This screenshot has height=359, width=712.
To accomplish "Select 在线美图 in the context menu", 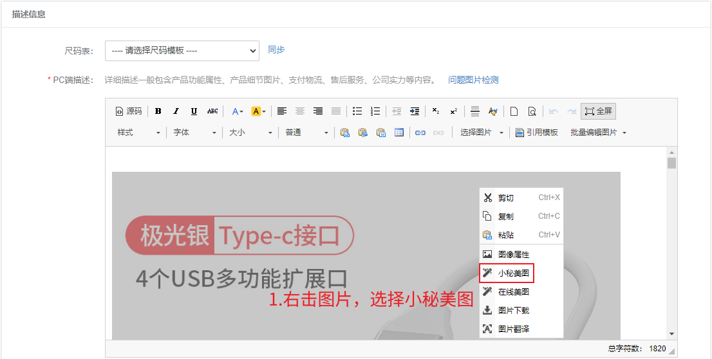I will point(521,292).
